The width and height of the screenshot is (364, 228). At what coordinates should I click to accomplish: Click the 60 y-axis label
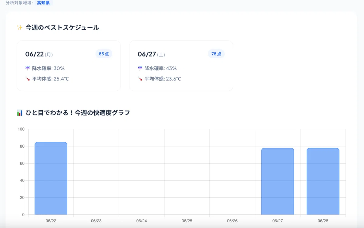(22, 163)
